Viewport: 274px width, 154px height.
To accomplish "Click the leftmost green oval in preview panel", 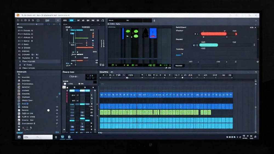I will point(128,31).
